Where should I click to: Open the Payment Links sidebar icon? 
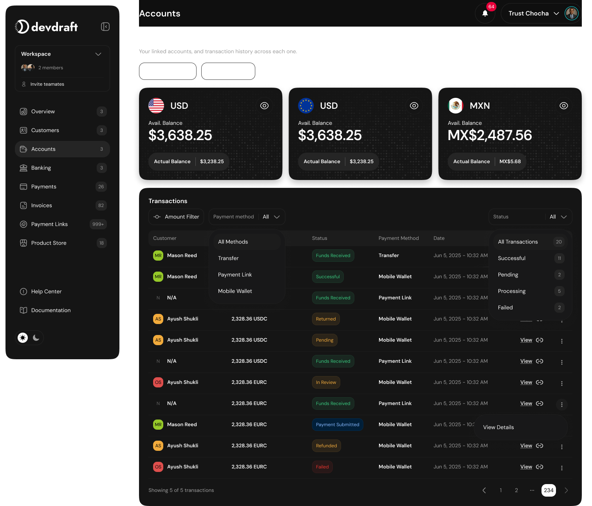[x=24, y=224]
